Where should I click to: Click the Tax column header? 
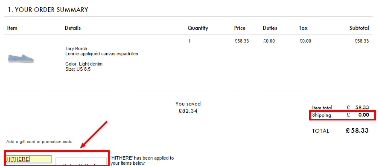pos(303,28)
